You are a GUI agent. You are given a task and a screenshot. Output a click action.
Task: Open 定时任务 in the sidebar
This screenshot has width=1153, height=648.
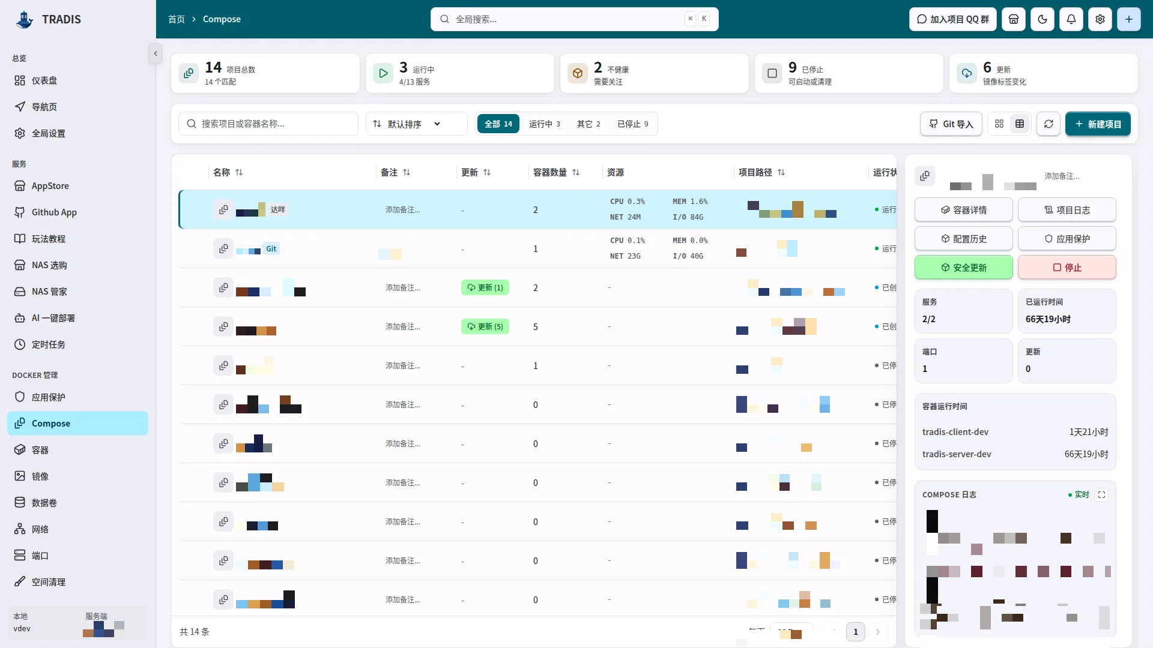[x=78, y=344]
